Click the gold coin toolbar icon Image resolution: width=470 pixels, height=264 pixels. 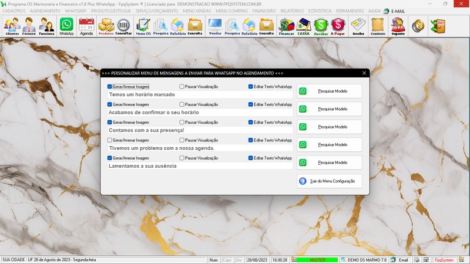(418, 26)
